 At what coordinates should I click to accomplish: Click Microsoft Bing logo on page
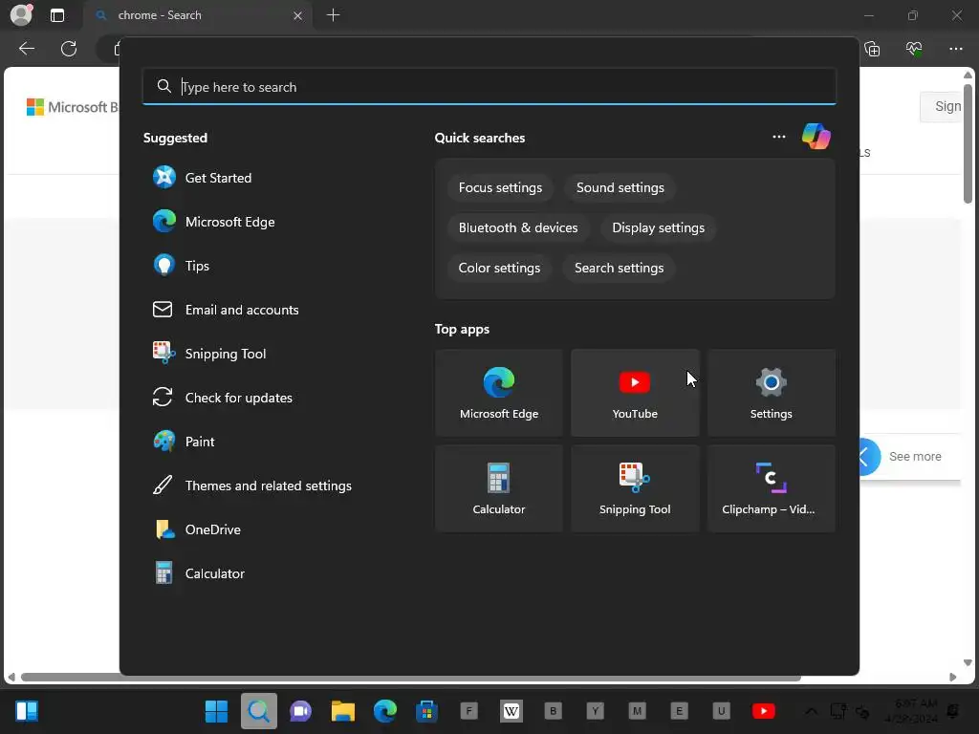(72, 107)
